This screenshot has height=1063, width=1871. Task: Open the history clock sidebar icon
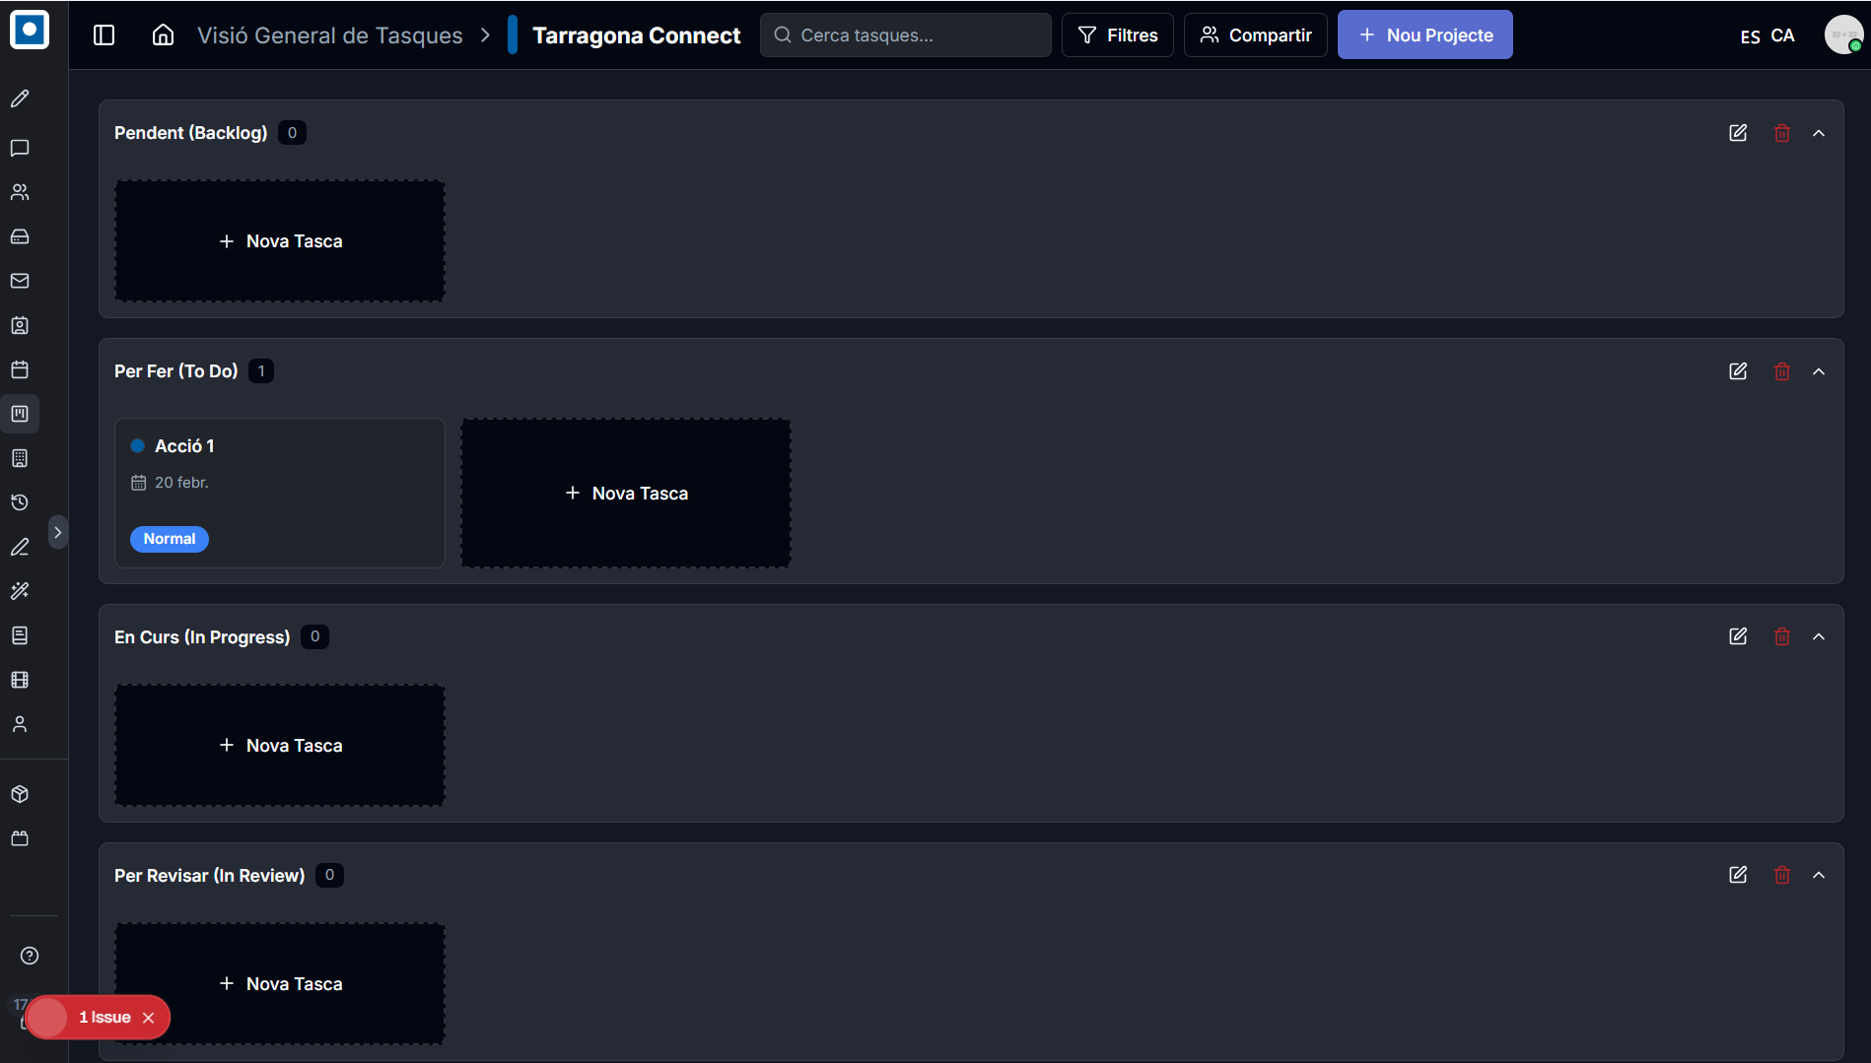pyautogui.click(x=20, y=502)
